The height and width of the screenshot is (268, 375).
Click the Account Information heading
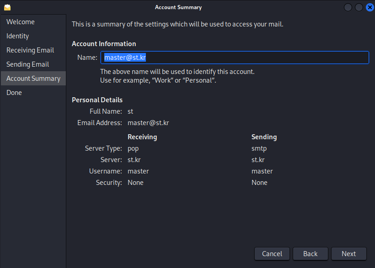[x=104, y=44]
